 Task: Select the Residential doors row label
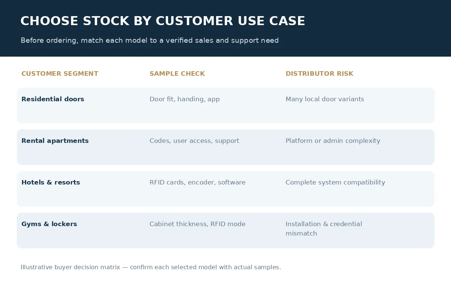click(x=53, y=99)
